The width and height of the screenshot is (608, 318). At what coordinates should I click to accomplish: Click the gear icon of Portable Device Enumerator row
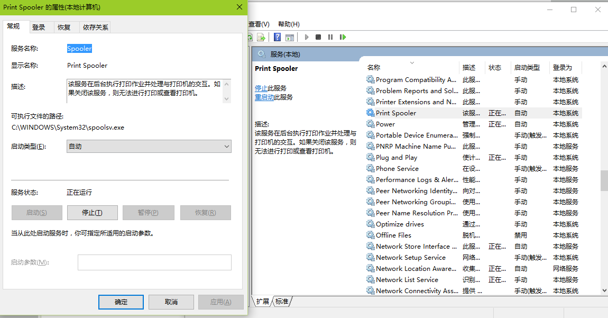[370, 135]
